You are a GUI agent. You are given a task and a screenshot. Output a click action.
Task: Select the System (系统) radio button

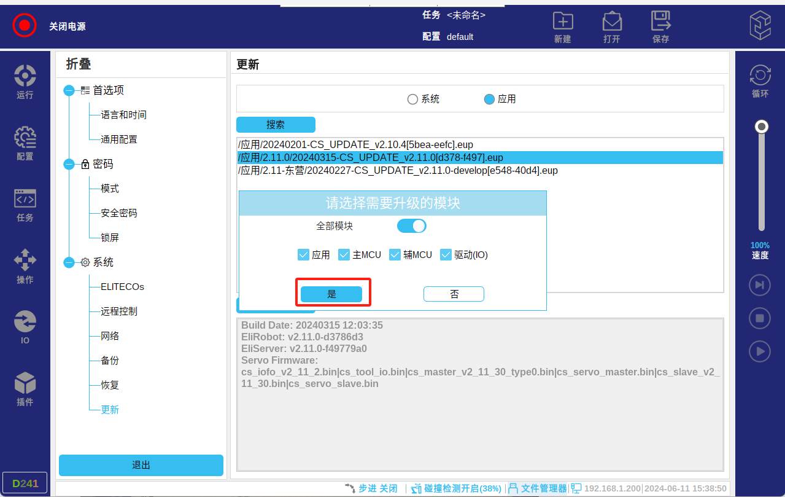[413, 99]
